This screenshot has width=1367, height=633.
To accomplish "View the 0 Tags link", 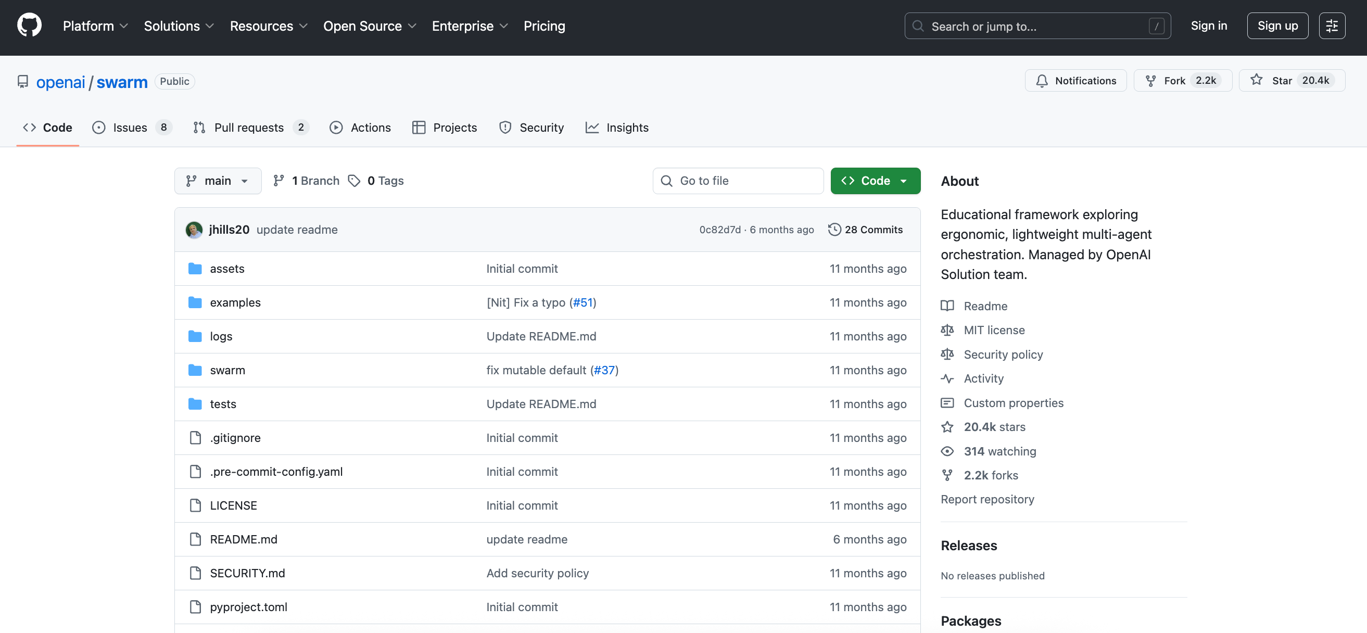I will (x=376, y=181).
